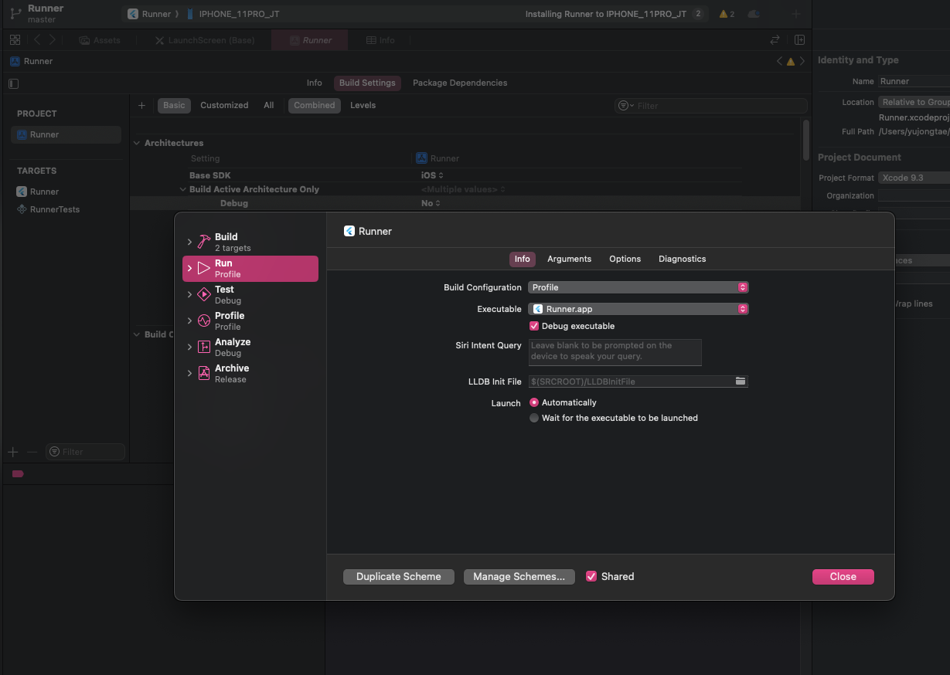Viewport: 950px width, 675px height.
Task: Click the Profile instrument waveform icon
Action: pyautogui.click(x=203, y=321)
